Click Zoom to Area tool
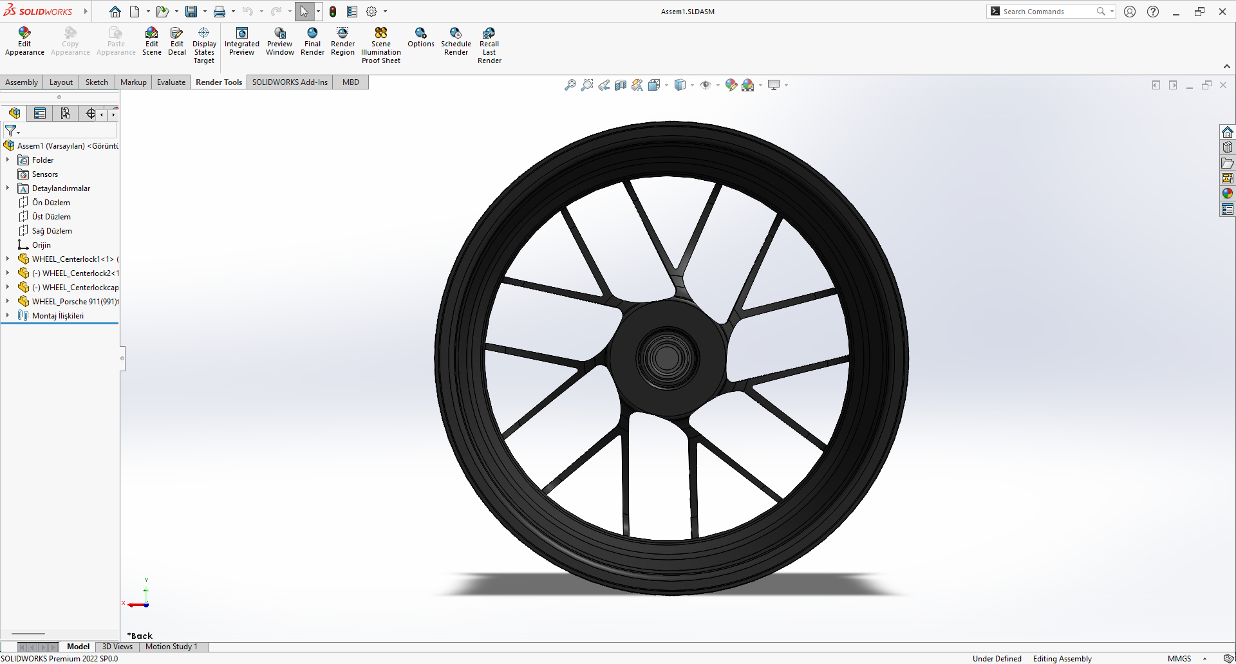1236x664 pixels. 587,85
